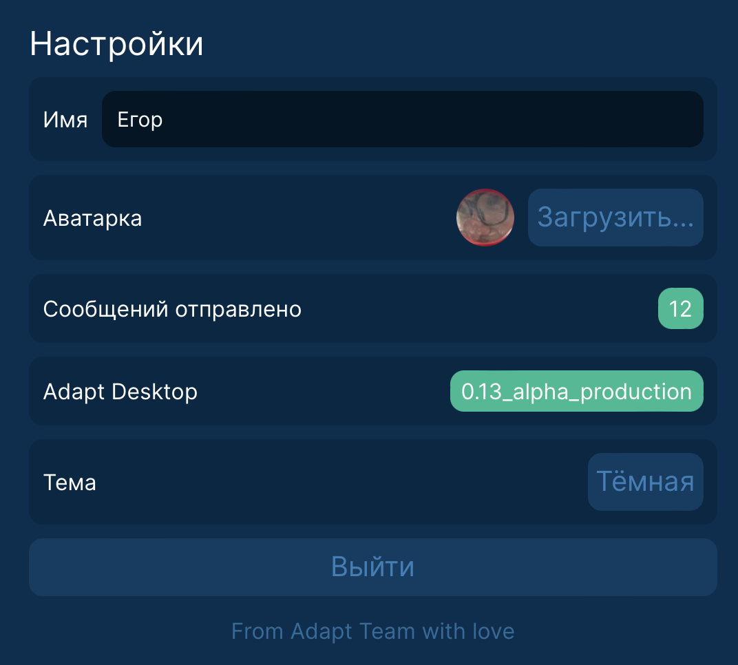Click the Тема label
This screenshot has width=738, height=665.
coord(70,483)
